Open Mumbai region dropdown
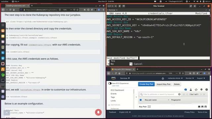The width and height of the screenshot is (212, 119). pos(189,78)
